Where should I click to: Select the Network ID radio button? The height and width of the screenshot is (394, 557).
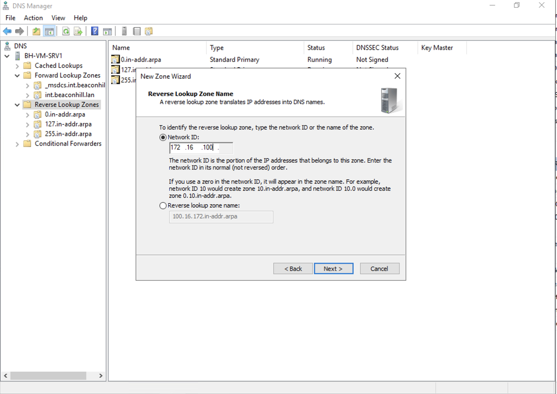(x=163, y=137)
